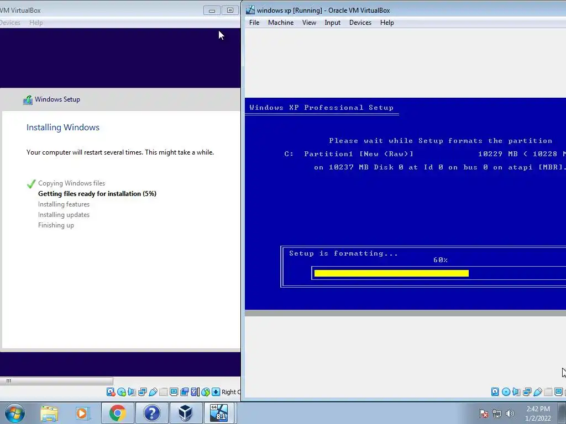This screenshot has width=566, height=424.
Task: Click USB devices icon in left VM status bar
Action: tap(153, 392)
